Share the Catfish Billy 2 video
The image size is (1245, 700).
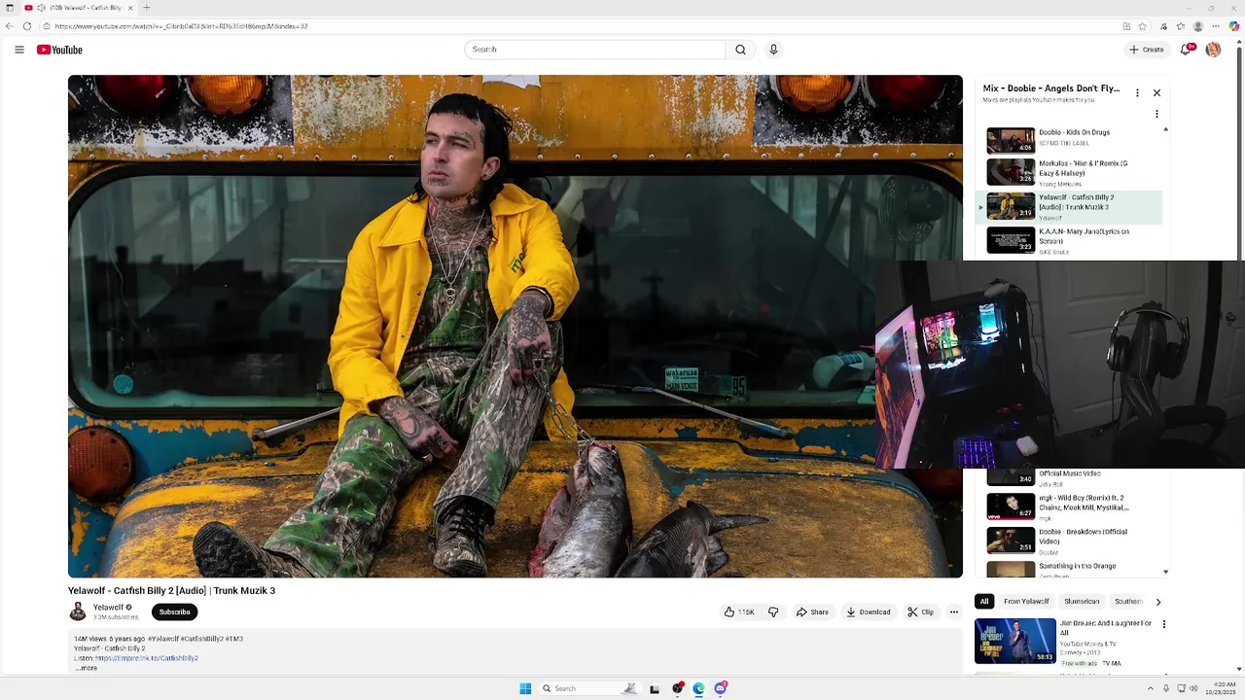tap(812, 612)
